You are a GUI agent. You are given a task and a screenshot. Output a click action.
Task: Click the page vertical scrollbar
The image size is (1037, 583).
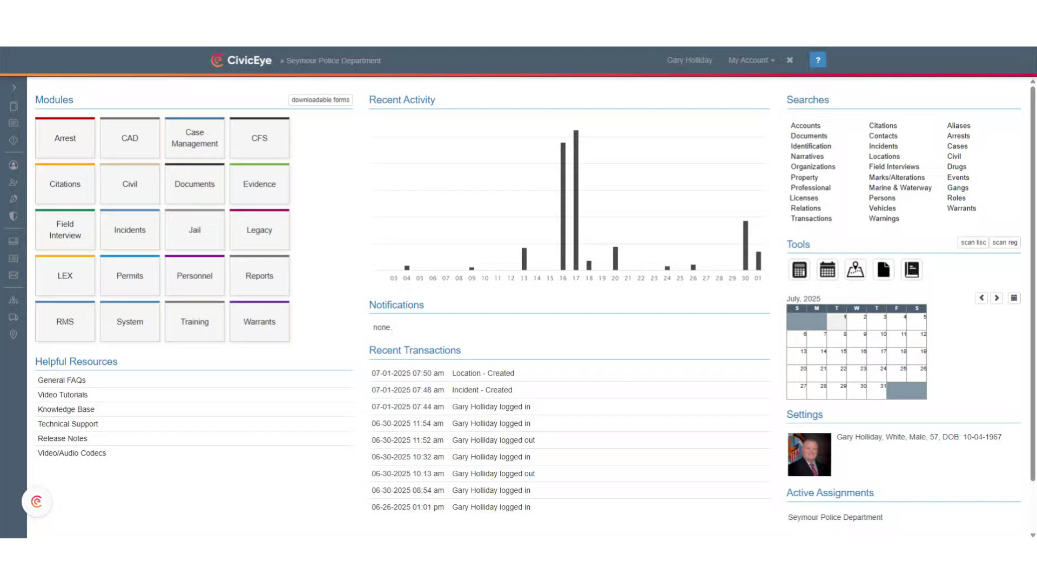[1033, 283]
